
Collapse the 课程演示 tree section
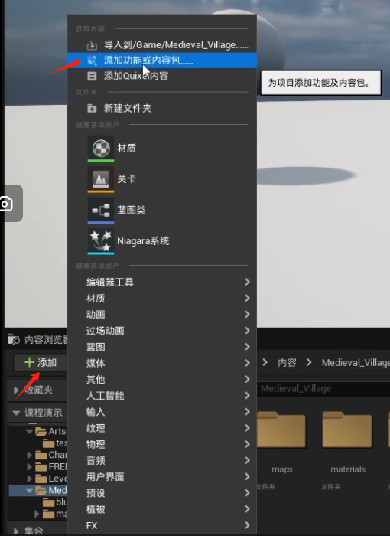pos(16,413)
